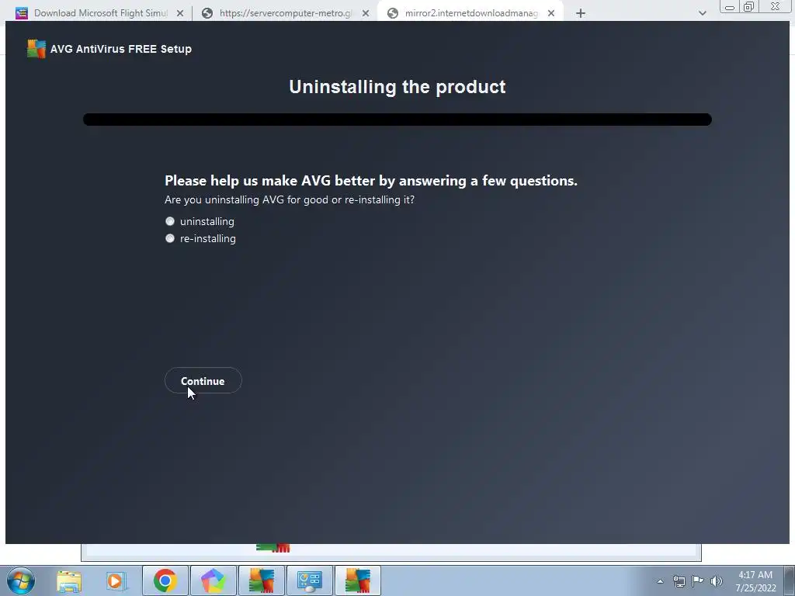Open the last AVG setup taskbar icon
This screenshot has width=795, height=596.
point(357,580)
